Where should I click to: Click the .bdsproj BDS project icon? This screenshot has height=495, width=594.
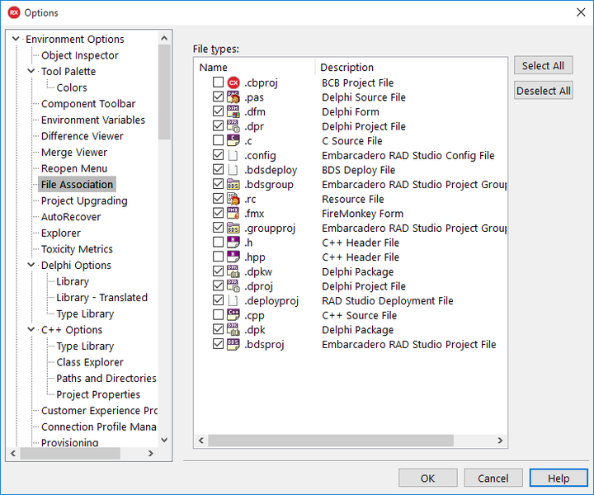(x=233, y=344)
